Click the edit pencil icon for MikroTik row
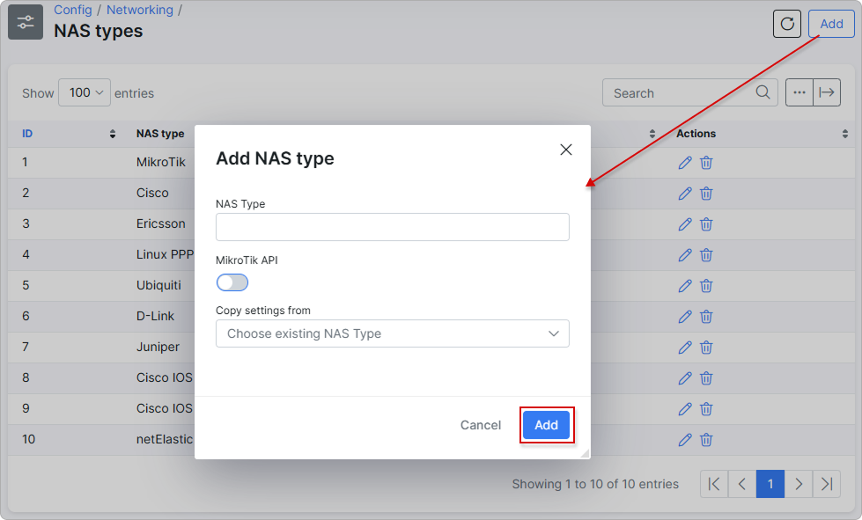862x520 pixels. (x=684, y=163)
